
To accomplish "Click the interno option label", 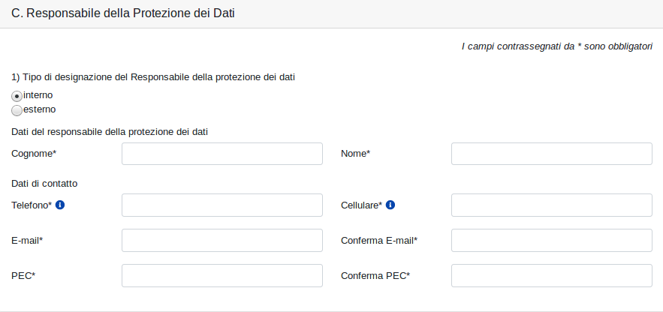I will (x=38, y=95).
